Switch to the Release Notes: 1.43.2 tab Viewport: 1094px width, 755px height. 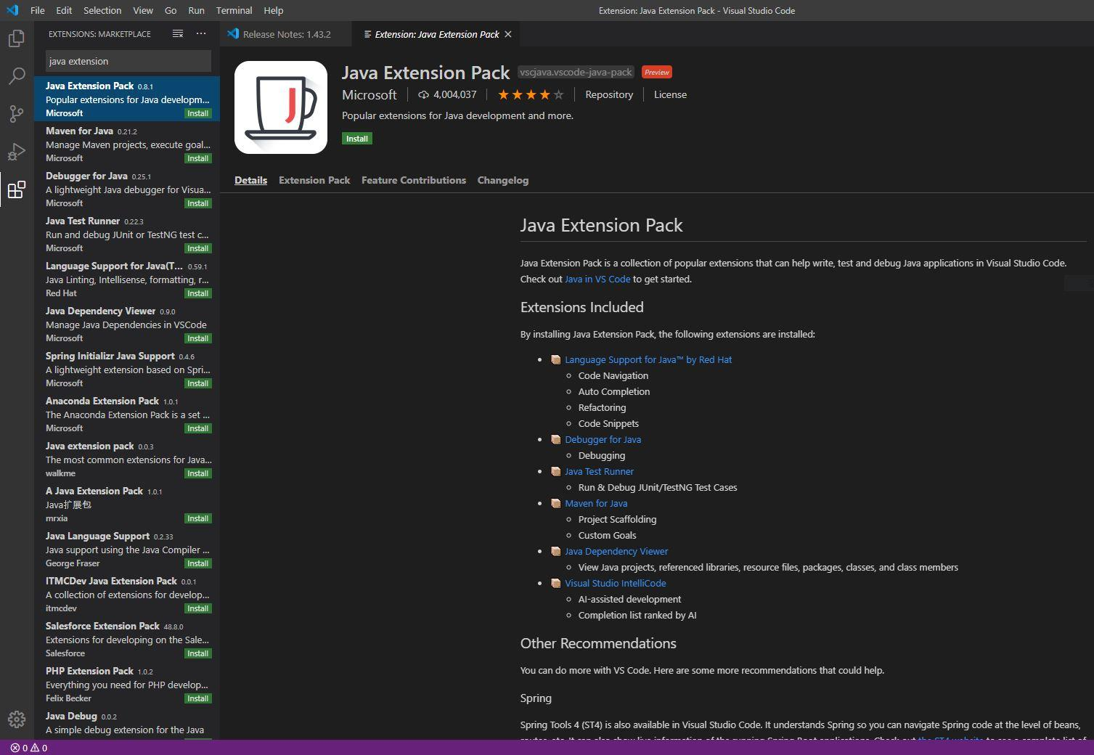(286, 34)
